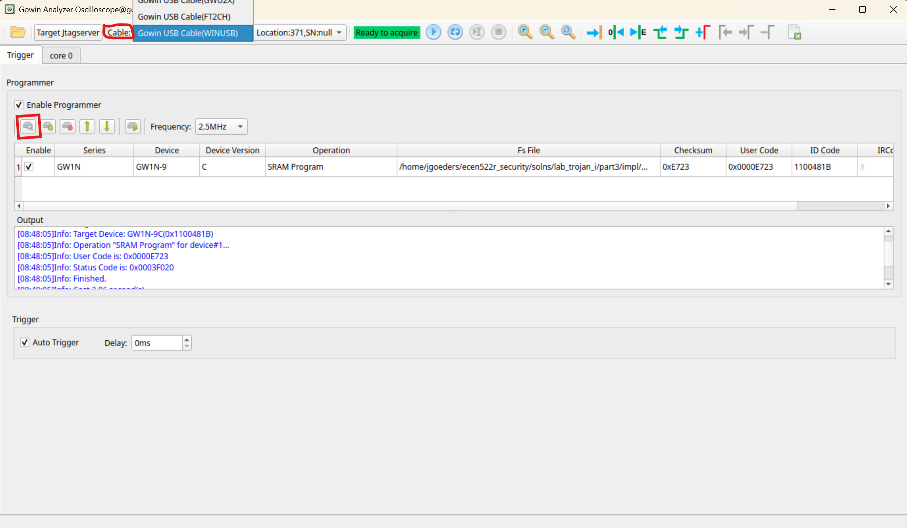Image resolution: width=907 pixels, height=528 pixels.
Task: Select the GW1N-9 device cell
Action: coord(166,167)
